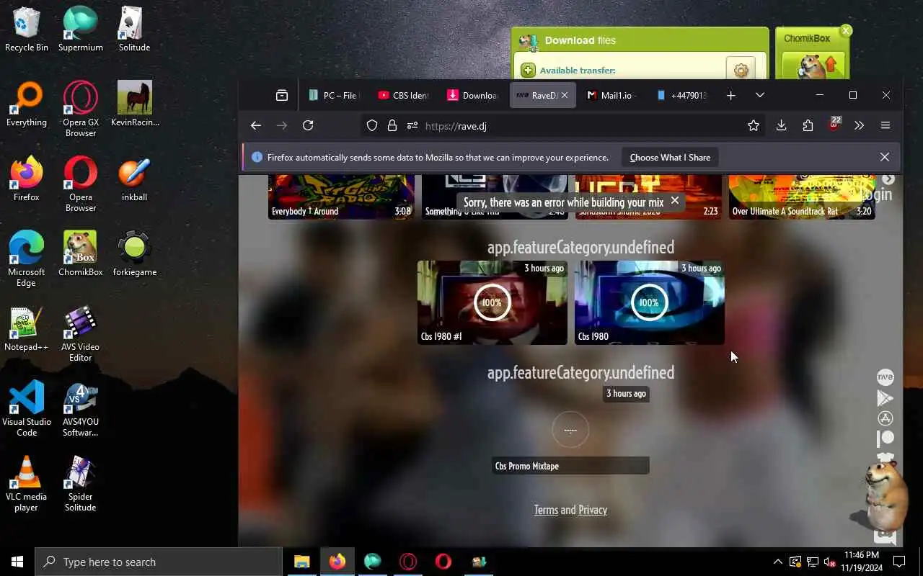923x576 pixels.
Task: Bookmark this page with the star icon
Action: click(x=754, y=125)
